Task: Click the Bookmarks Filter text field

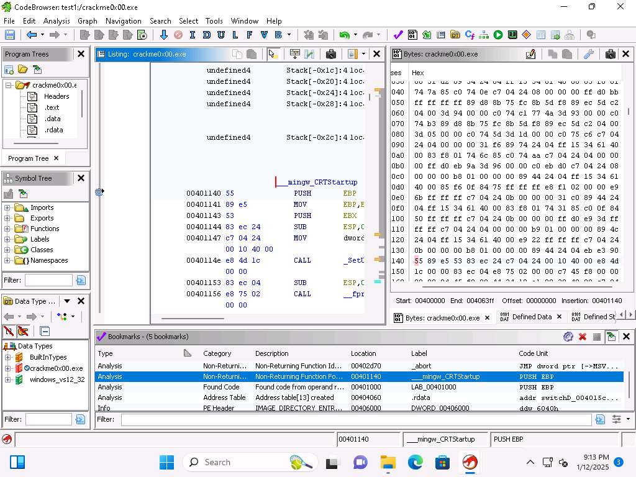Action: click(x=357, y=420)
